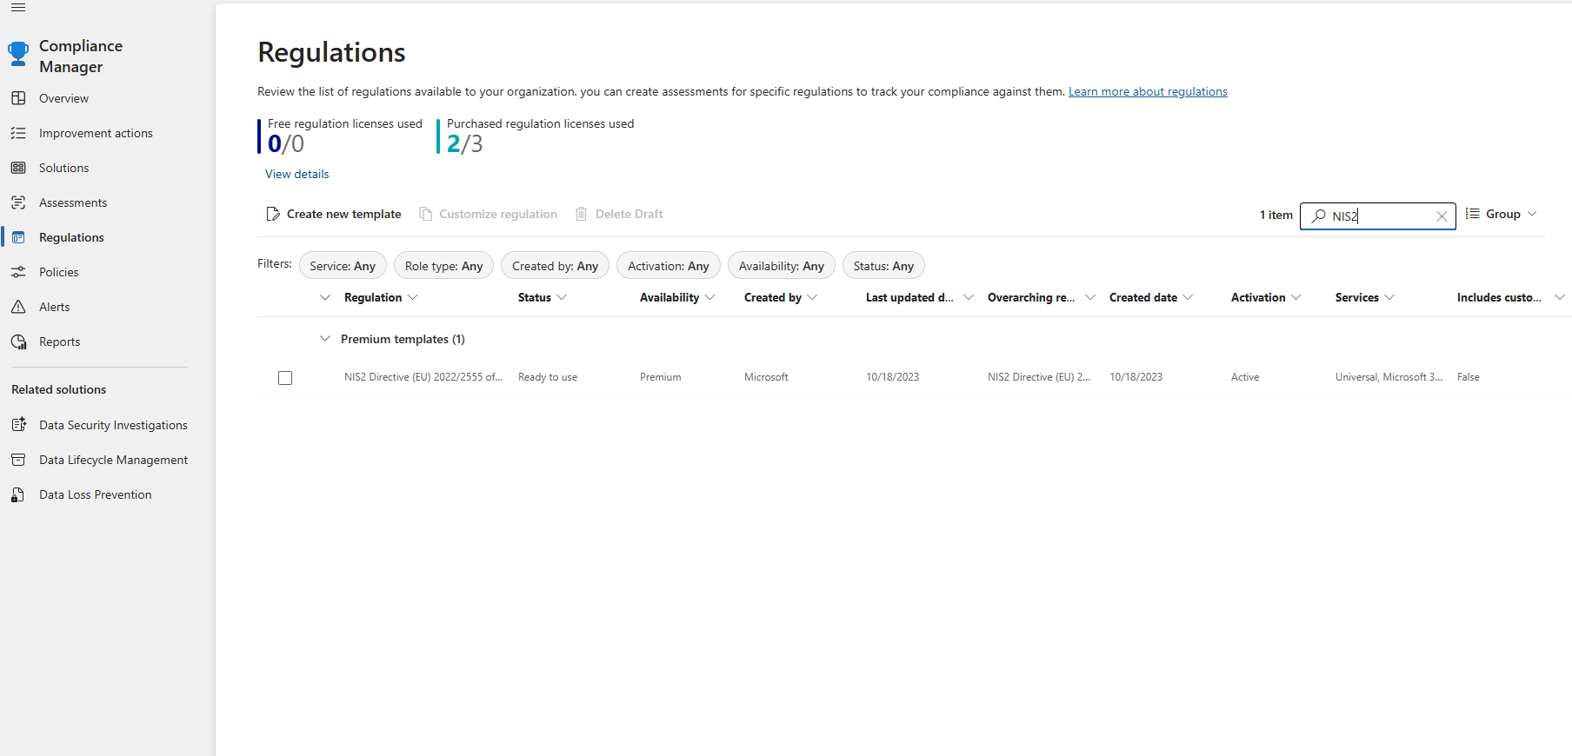Open the Status column sort menu
This screenshot has height=756, width=1572.
tap(562, 297)
